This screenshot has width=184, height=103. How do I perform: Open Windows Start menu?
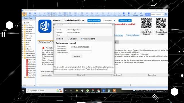point(23,90)
